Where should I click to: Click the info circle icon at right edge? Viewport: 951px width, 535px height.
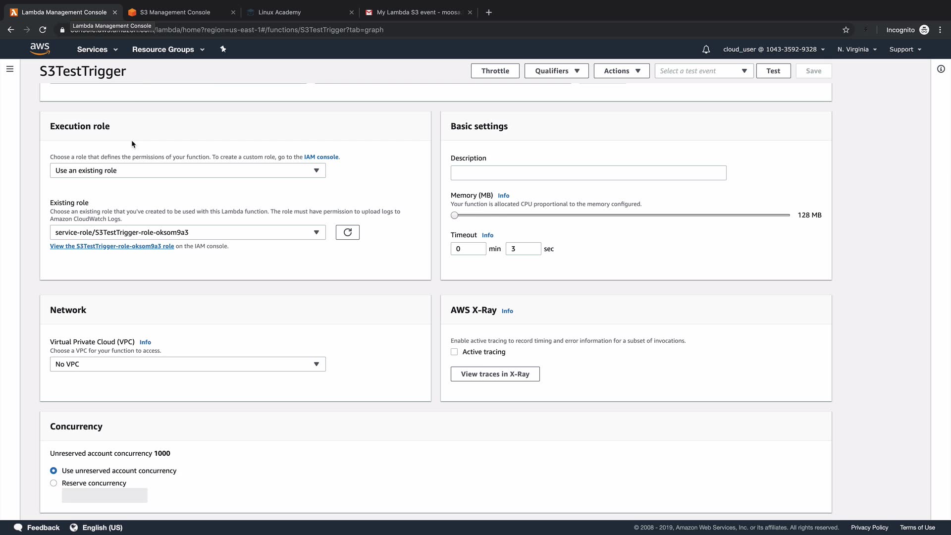tap(941, 69)
